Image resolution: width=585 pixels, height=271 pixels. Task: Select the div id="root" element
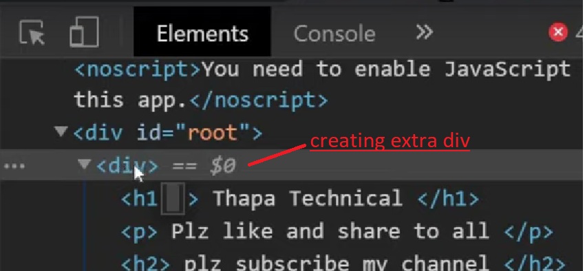(x=168, y=133)
